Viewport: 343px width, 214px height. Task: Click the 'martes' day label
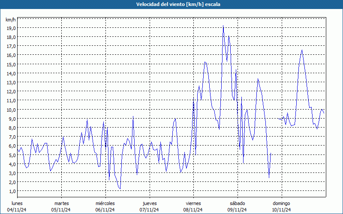(x=62, y=203)
